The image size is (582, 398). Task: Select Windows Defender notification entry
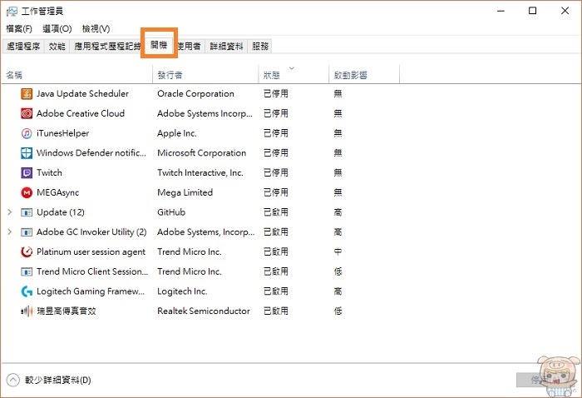[91, 152]
